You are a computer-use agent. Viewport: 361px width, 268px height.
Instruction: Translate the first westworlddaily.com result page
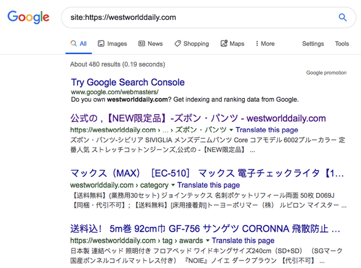click(x=267, y=130)
